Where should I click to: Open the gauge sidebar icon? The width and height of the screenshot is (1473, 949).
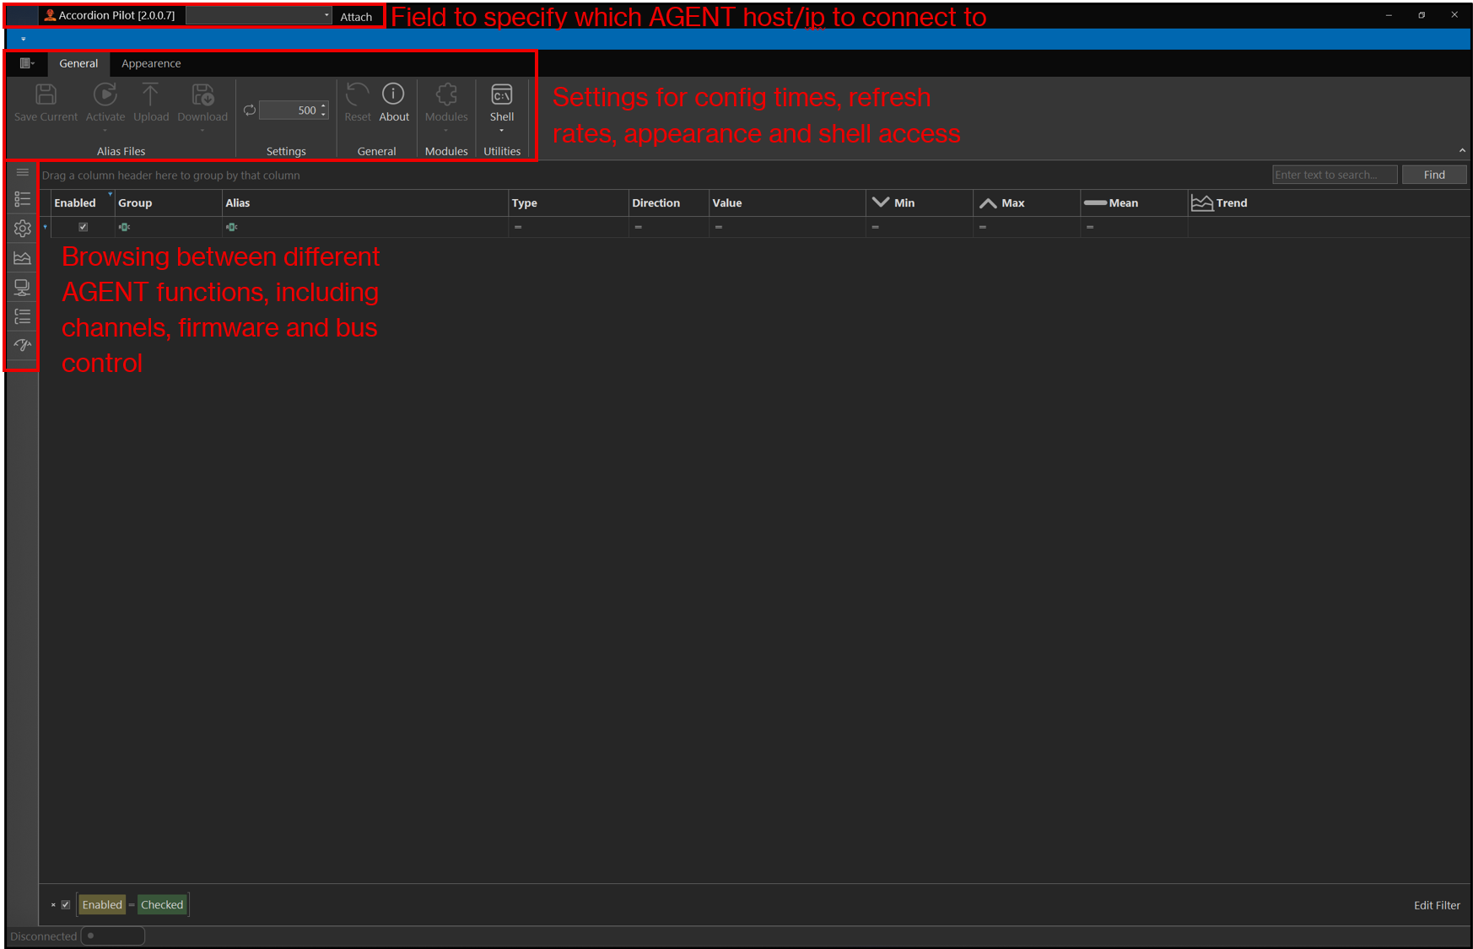[x=23, y=345]
